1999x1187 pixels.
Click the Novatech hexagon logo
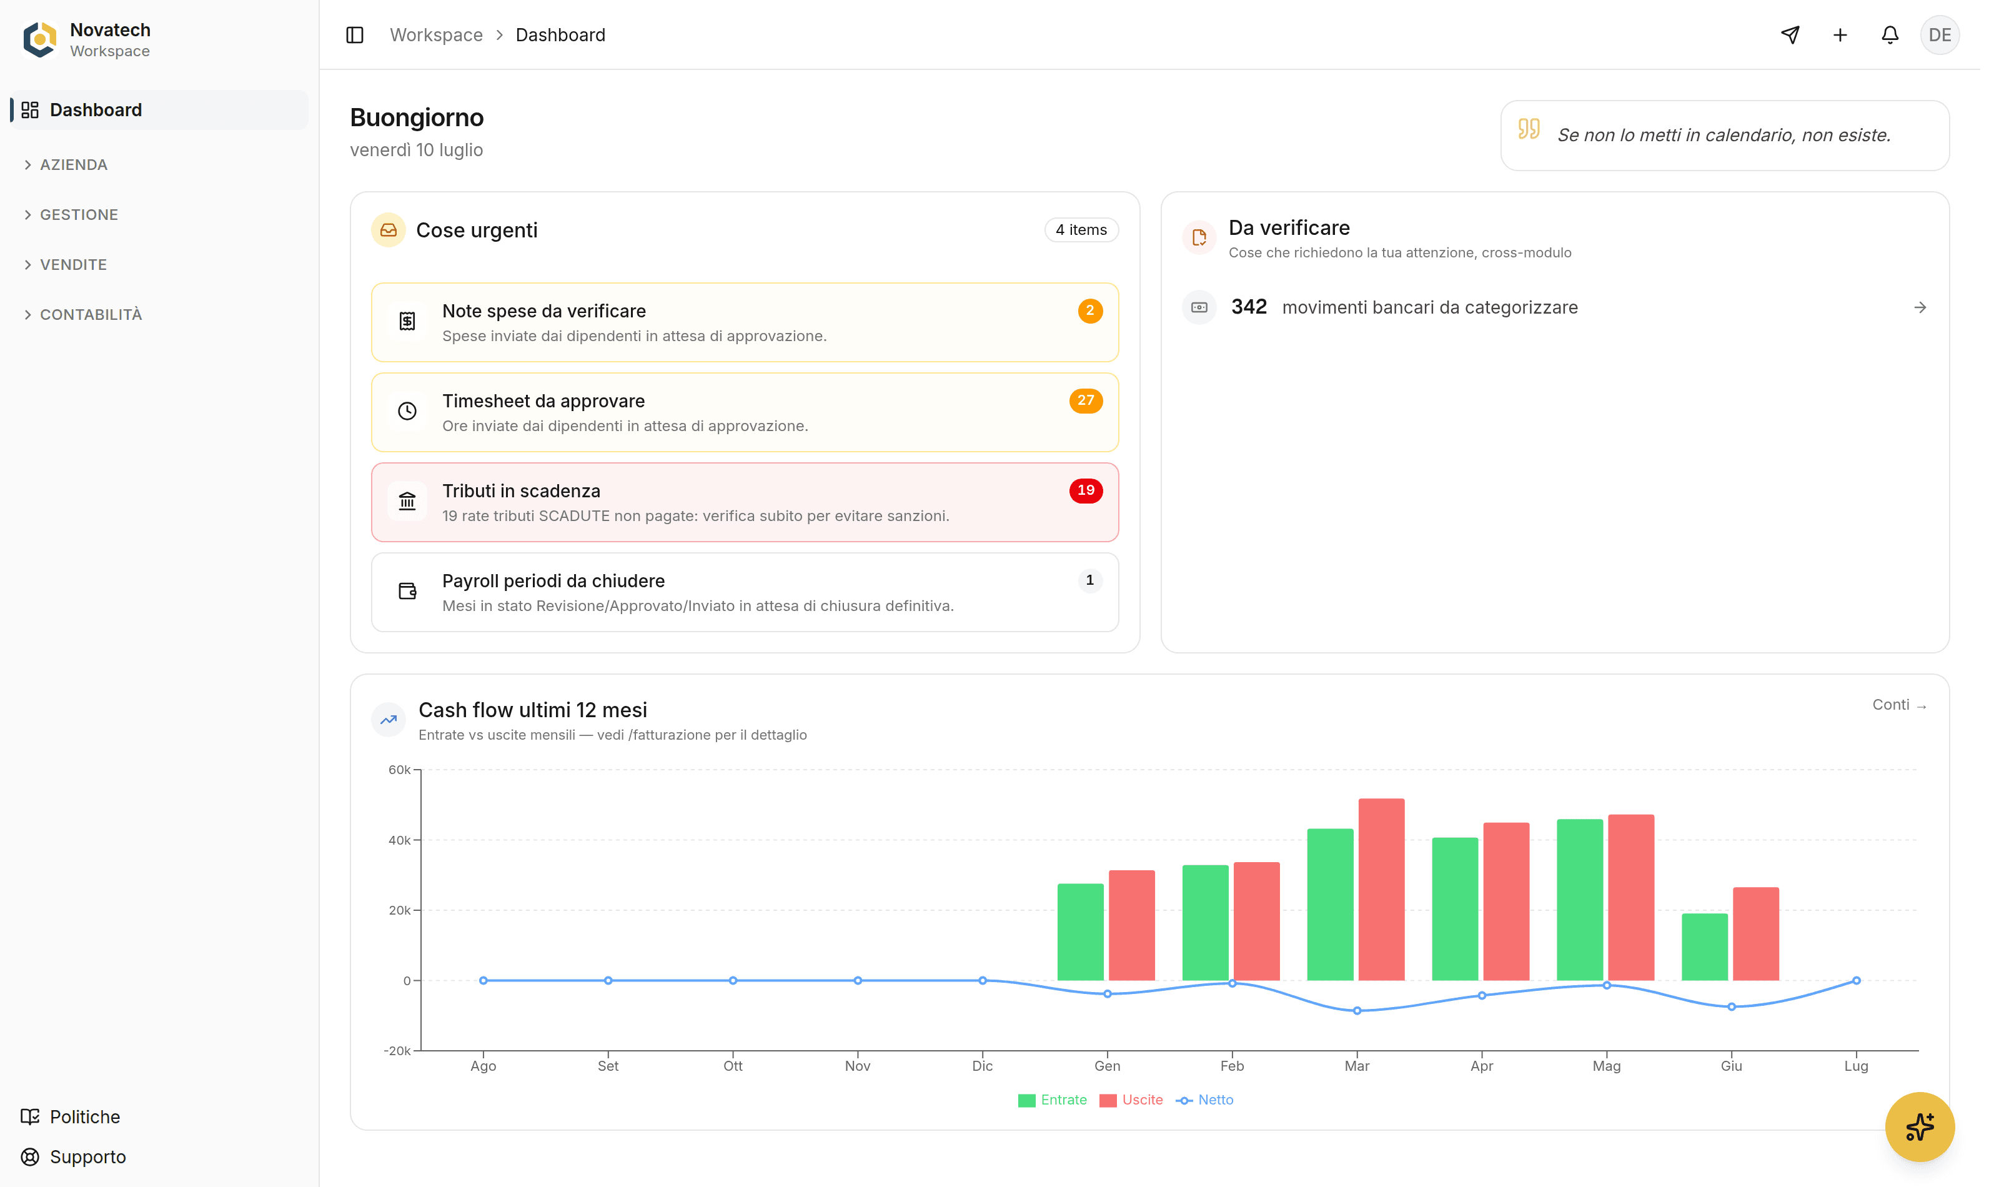(39, 39)
